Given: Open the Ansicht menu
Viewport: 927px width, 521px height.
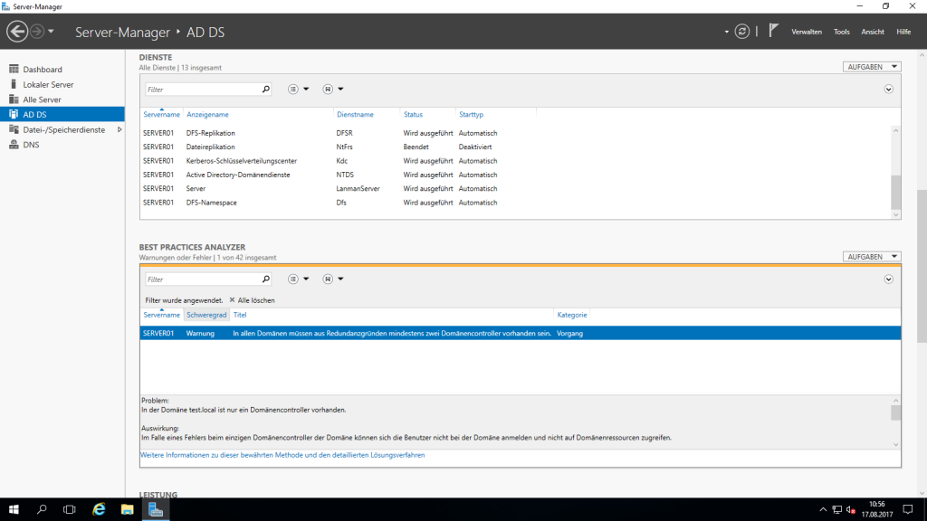Looking at the screenshot, I should 873,32.
